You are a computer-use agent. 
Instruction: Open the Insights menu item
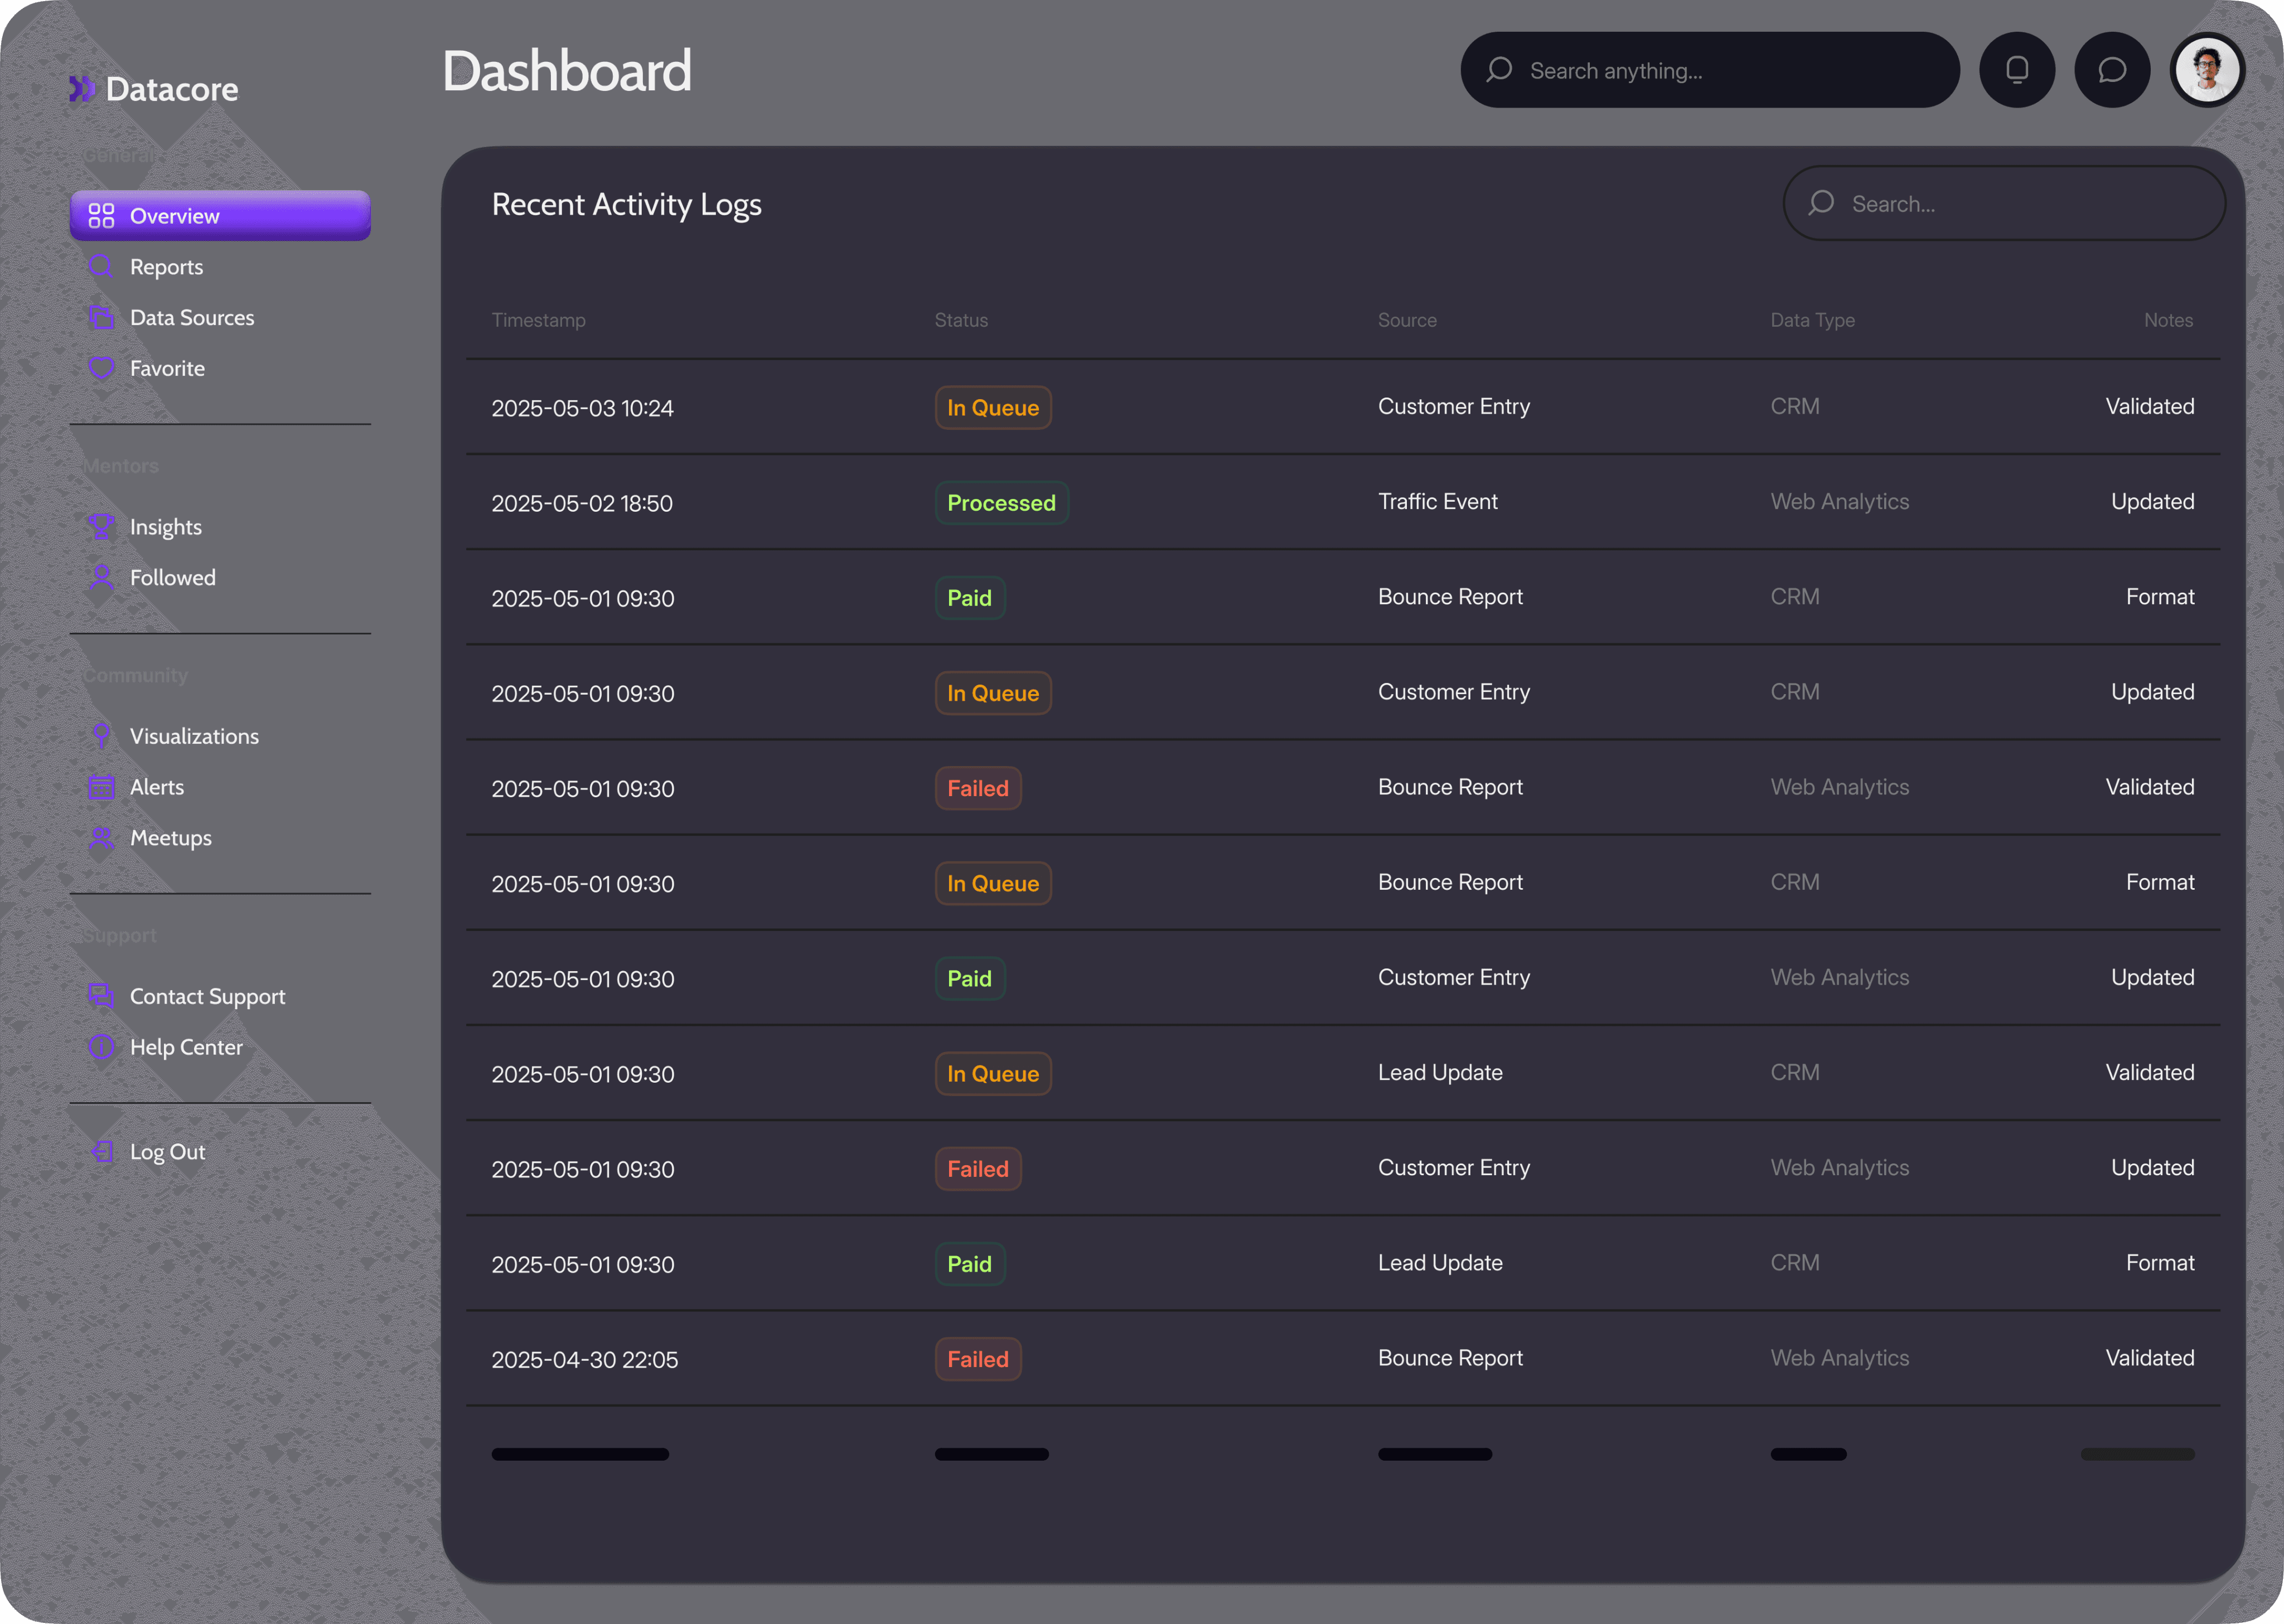(220, 526)
